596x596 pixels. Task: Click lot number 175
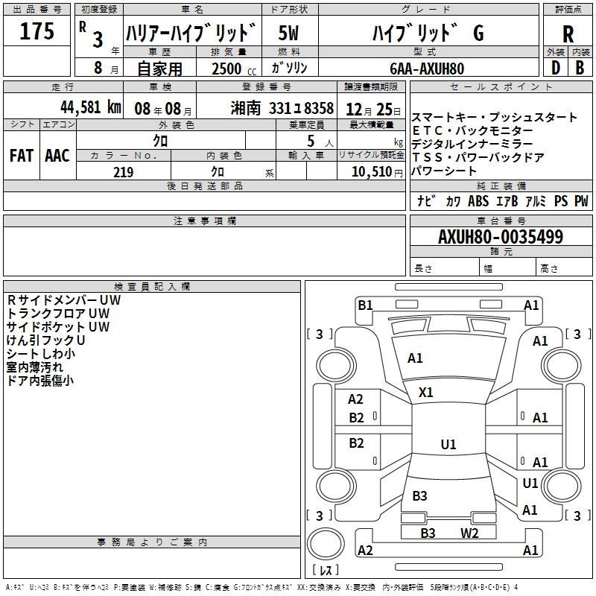point(37,31)
